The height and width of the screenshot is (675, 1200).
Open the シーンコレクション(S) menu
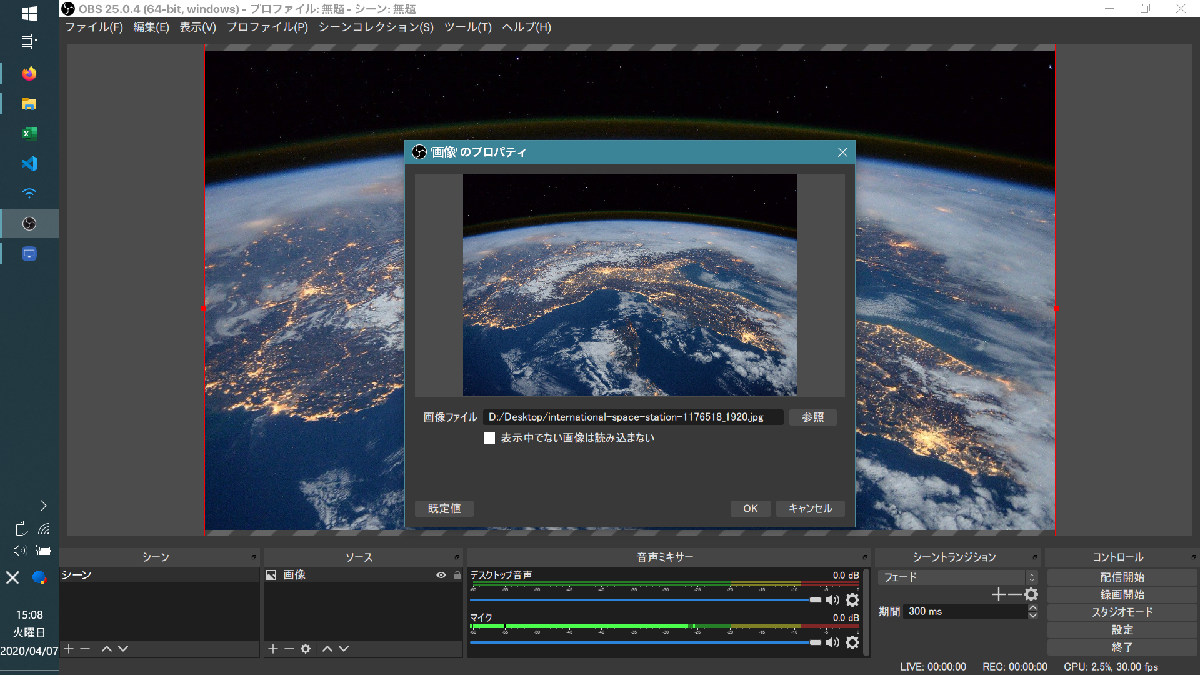tap(376, 27)
